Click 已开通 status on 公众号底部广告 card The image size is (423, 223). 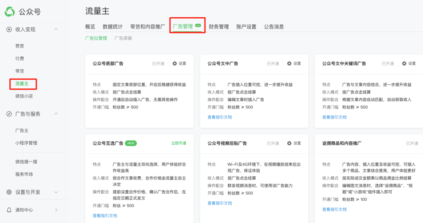[158, 63]
